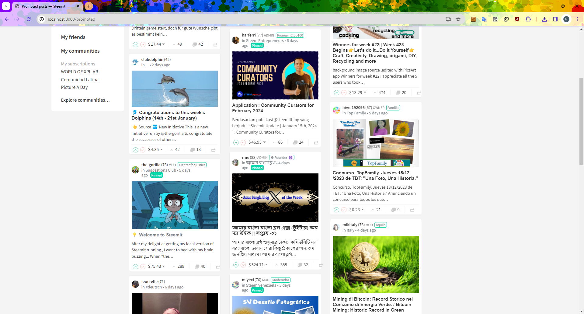The height and width of the screenshot is (314, 584).
Task: Open the browser Downloads icon
Action: click(544, 19)
